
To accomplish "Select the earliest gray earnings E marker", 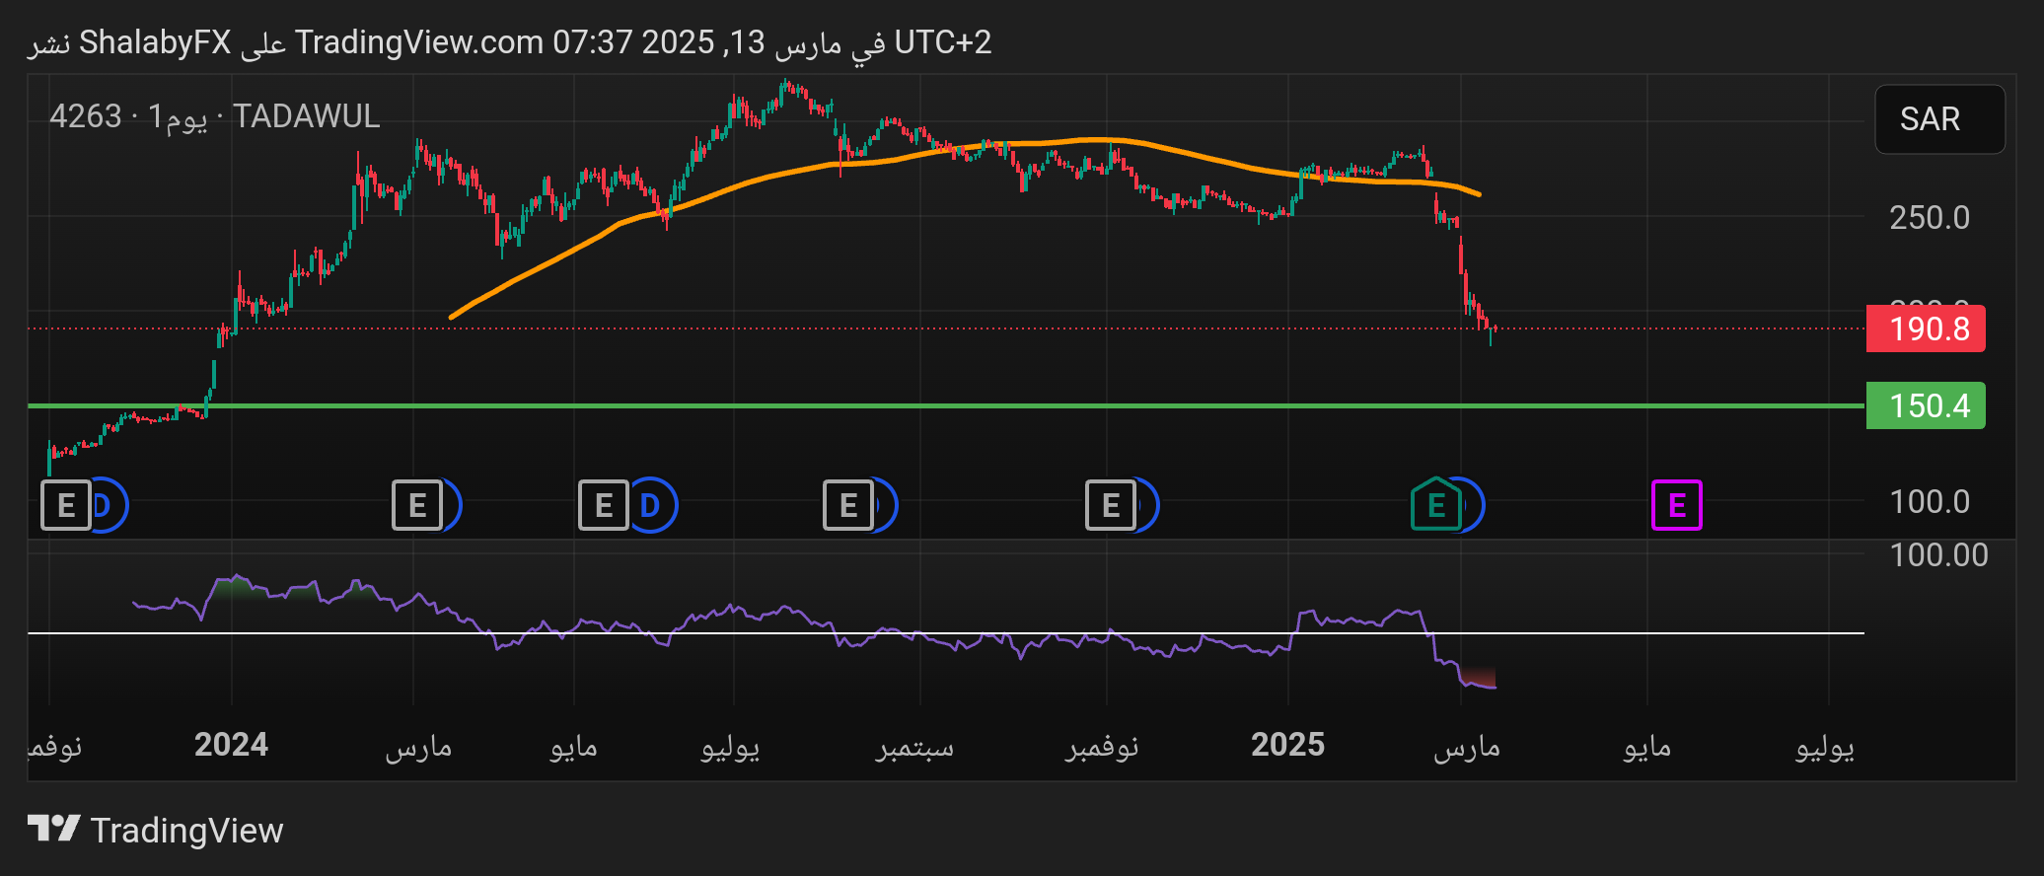I will 65,505.
